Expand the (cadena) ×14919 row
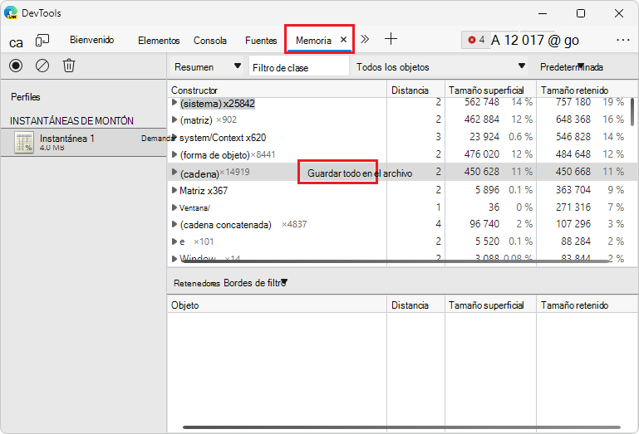Viewport: 639px width, 434px height. tap(174, 173)
